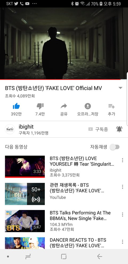Tap the share arrow icon
The image size is (128, 264).
pos(64,106)
